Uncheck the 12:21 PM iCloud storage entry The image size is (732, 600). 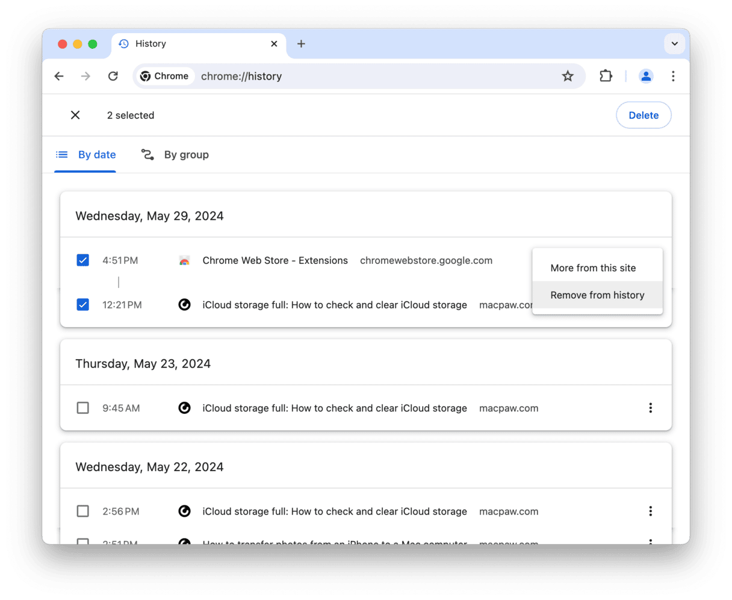click(x=83, y=305)
